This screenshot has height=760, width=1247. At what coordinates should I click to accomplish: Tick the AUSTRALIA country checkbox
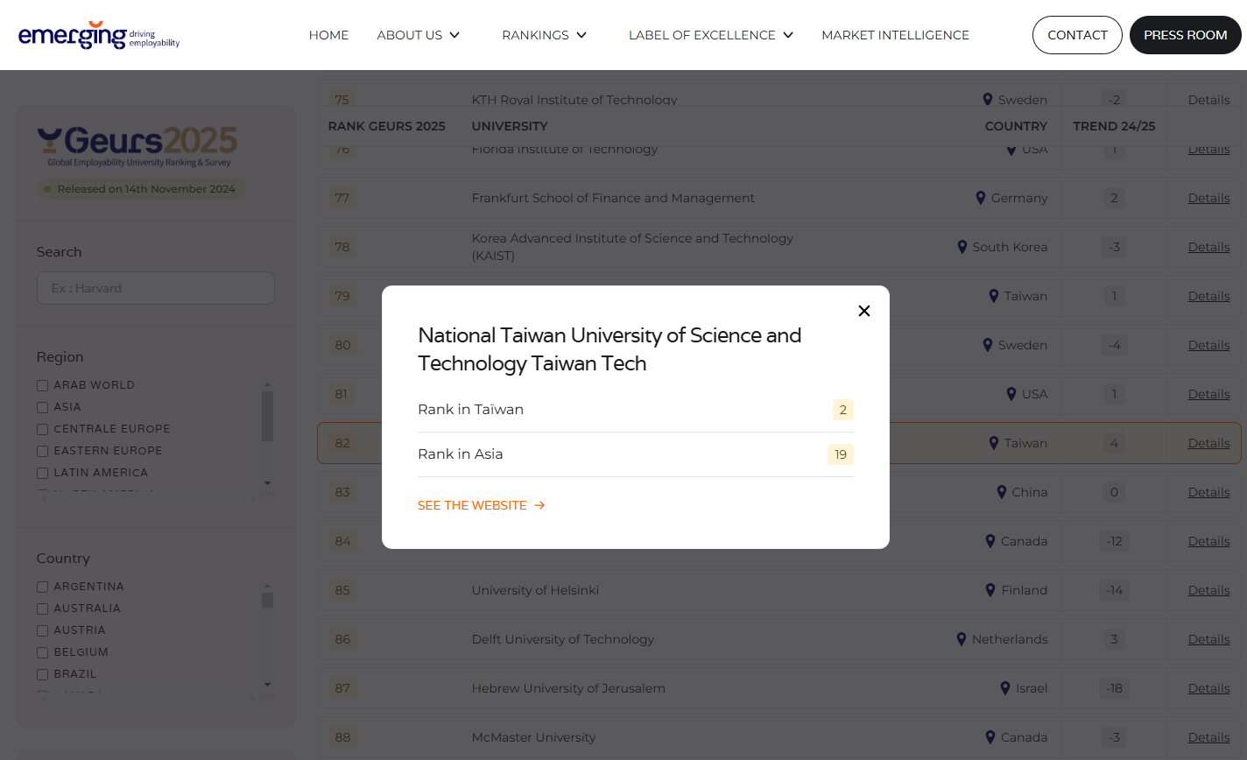tap(42, 609)
